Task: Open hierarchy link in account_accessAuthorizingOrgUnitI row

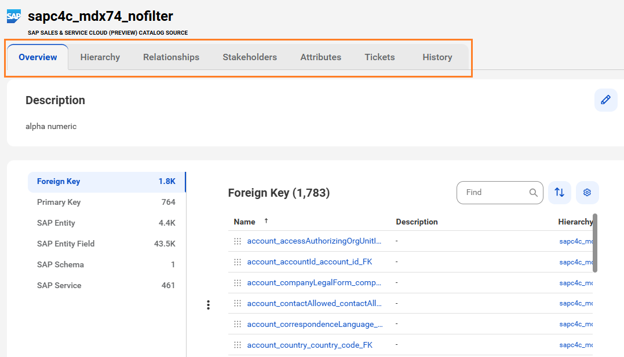Action: coord(576,241)
